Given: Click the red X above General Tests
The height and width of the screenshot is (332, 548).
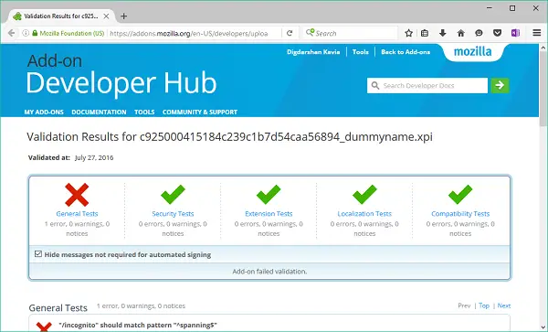Looking at the screenshot, I should pos(77,195).
